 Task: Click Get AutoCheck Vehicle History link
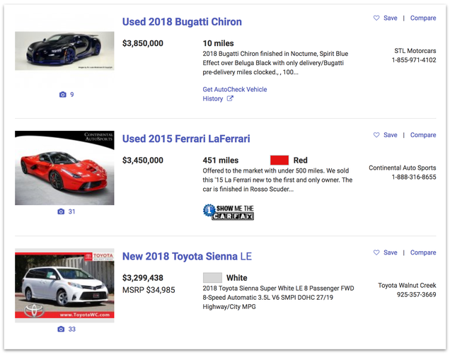coord(235,94)
